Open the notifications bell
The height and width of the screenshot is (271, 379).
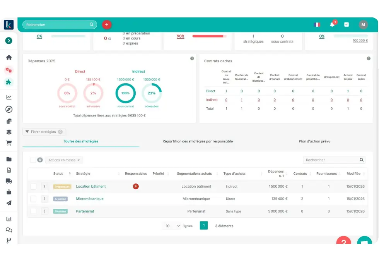(332, 24)
